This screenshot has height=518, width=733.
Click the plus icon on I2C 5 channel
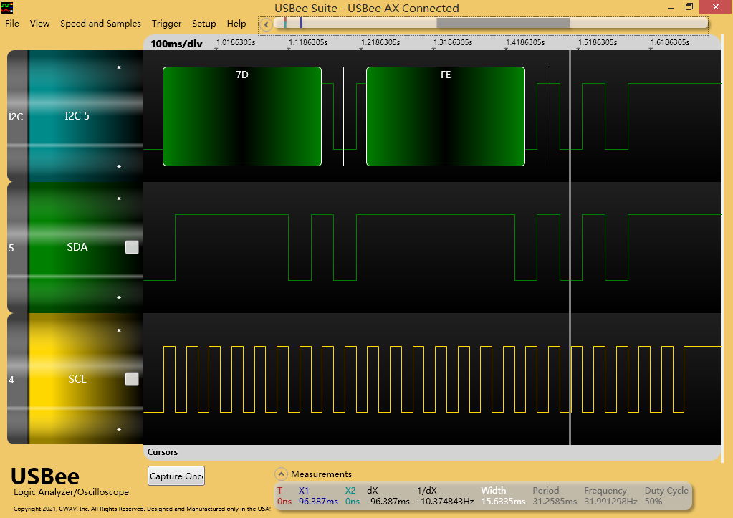[119, 166]
